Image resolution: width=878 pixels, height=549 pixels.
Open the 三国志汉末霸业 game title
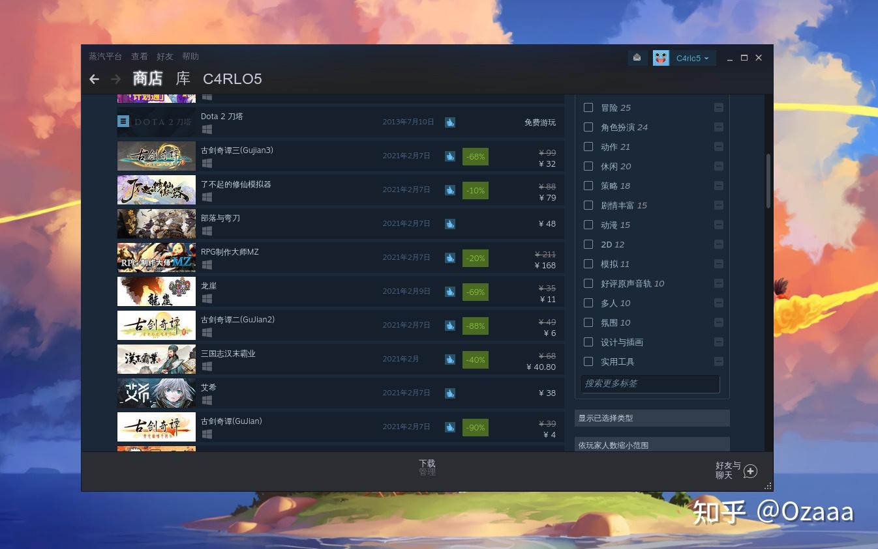[x=228, y=354]
